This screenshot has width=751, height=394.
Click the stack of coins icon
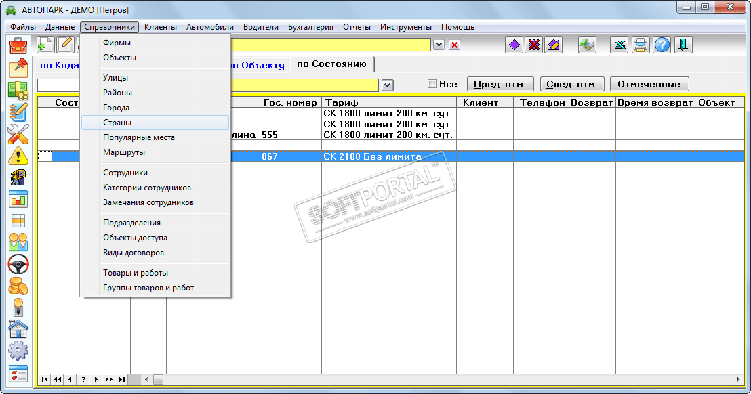click(x=18, y=286)
